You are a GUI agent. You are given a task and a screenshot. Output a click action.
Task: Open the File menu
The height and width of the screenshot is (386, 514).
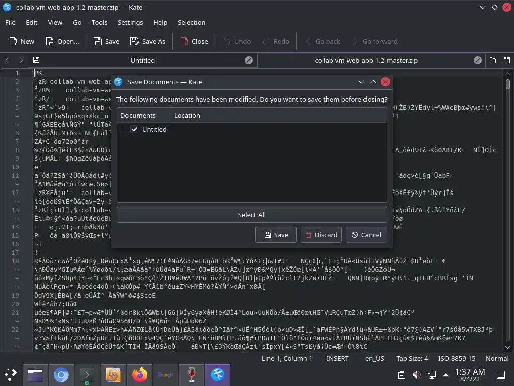tap(10, 22)
